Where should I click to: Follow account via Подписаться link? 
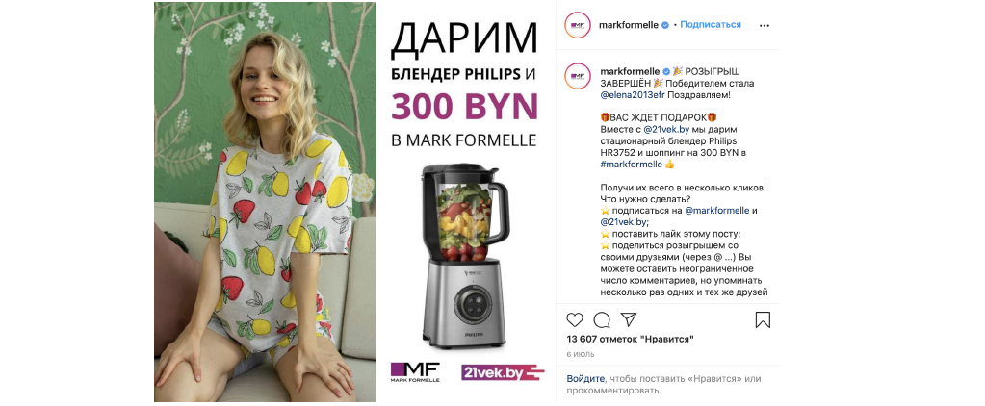point(711,24)
